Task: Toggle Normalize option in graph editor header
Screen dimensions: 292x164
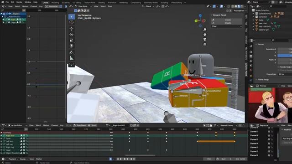Action: [x=52, y=6]
